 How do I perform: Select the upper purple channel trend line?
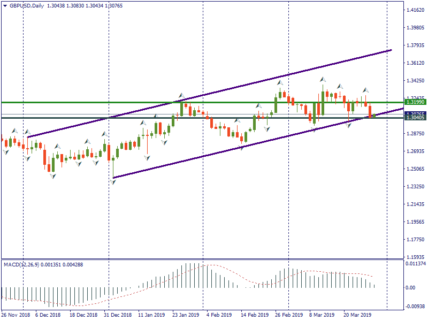(x=214, y=92)
